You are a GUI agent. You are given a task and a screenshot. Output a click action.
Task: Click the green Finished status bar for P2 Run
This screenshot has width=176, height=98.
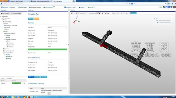16,83
